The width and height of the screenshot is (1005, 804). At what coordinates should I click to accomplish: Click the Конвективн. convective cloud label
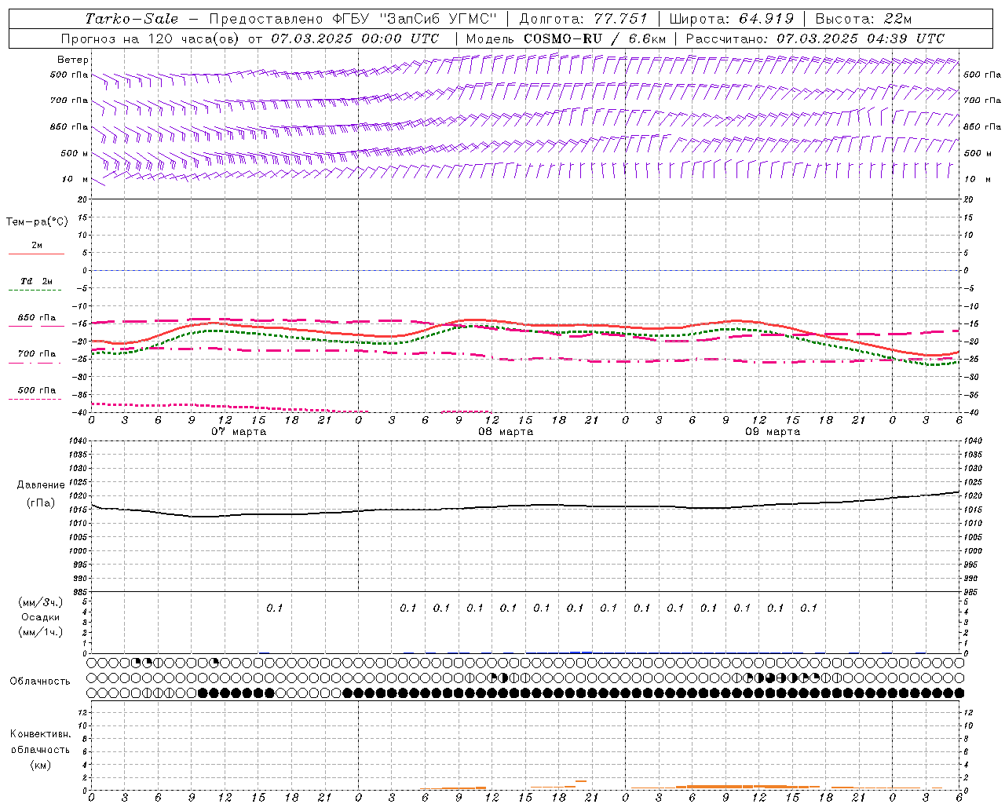coord(40,734)
